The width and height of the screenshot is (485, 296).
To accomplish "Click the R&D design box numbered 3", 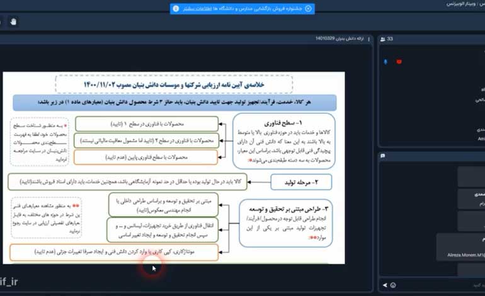I will point(287,223).
